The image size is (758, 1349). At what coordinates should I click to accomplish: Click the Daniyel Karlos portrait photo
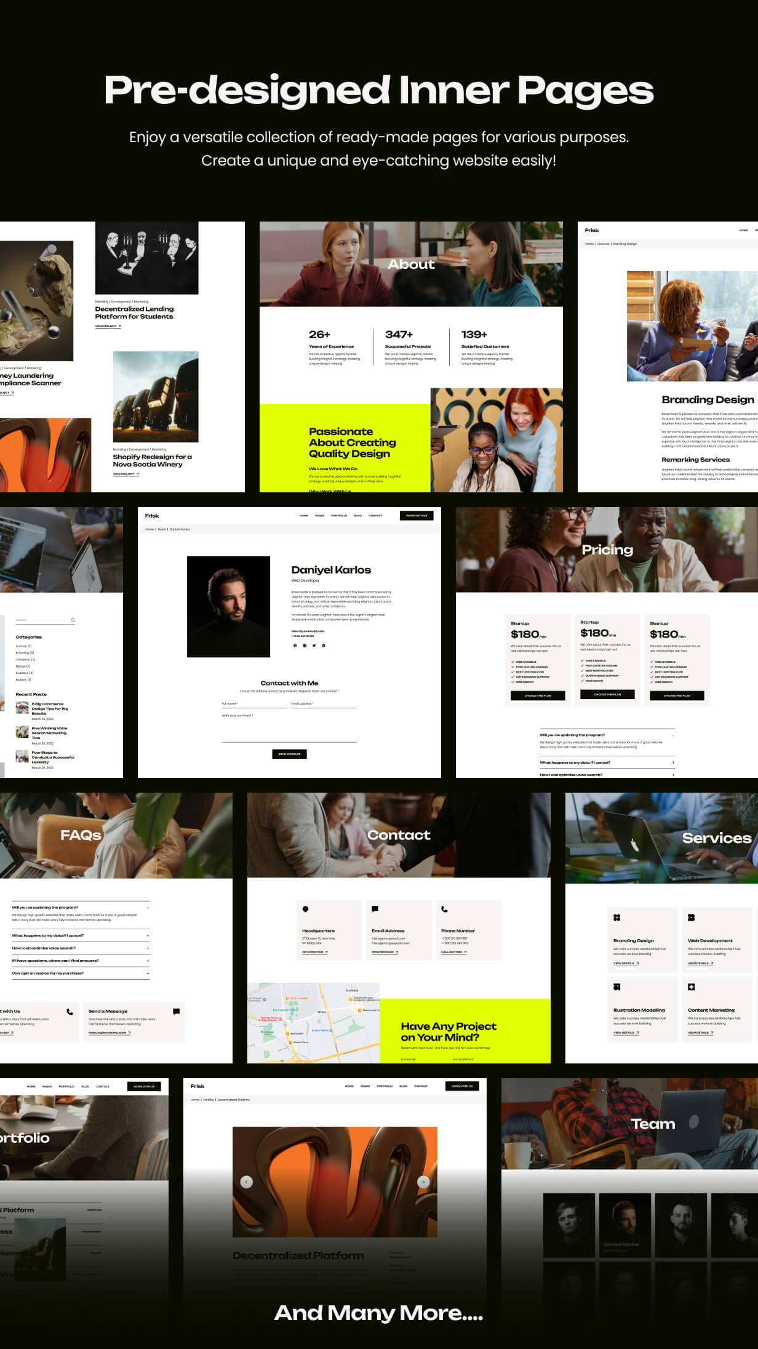(x=228, y=607)
